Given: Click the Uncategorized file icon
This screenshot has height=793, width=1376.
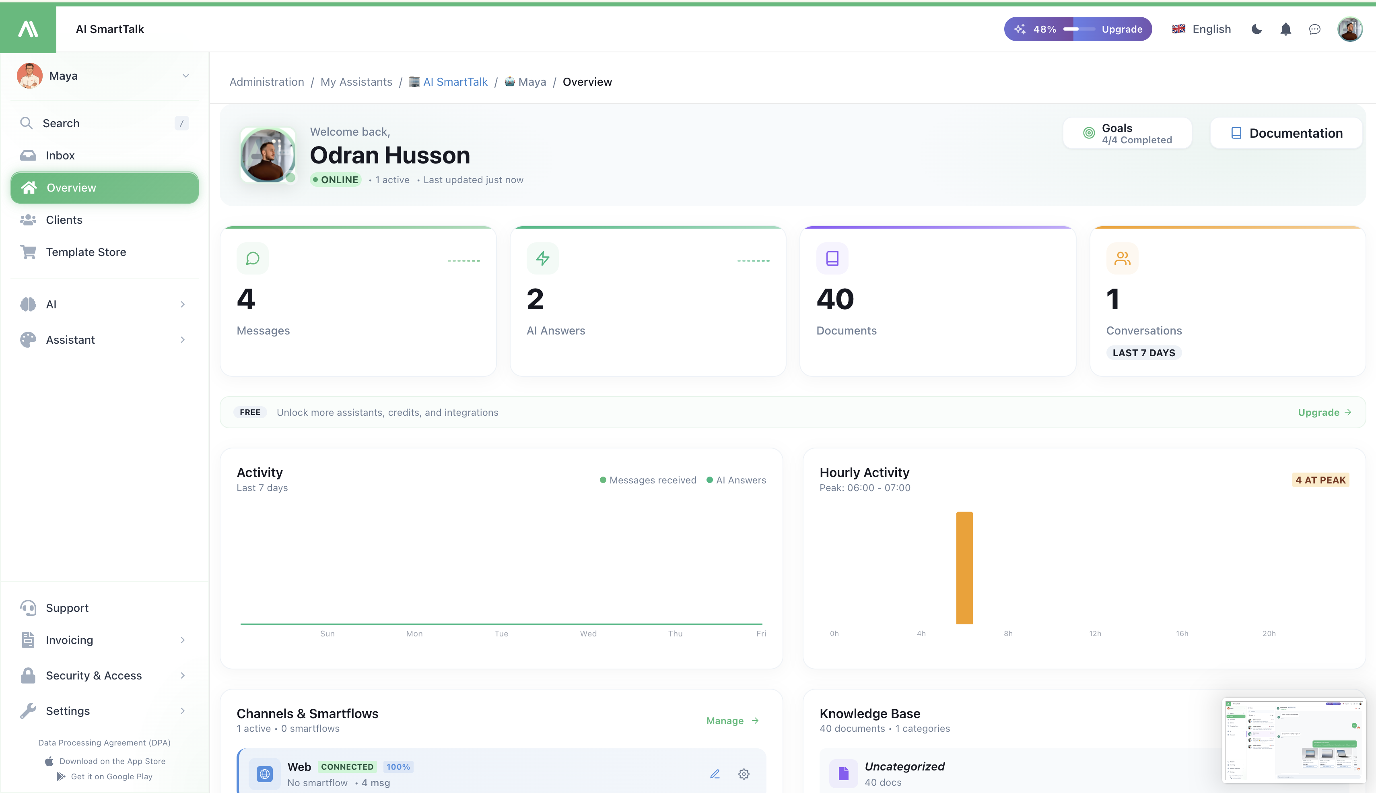Looking at the screenshot, I should [x=844, y=773].
